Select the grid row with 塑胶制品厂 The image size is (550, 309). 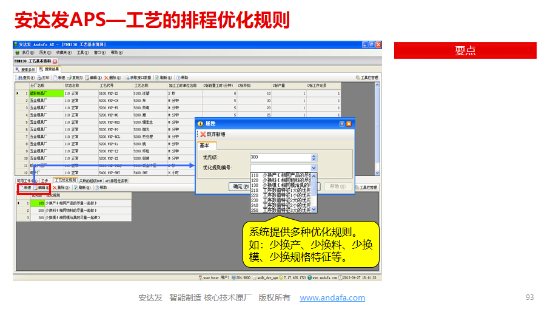click(178, 93)
